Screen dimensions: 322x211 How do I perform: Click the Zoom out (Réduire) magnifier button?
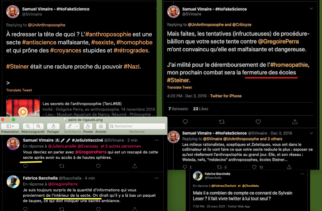click(28, 126)
